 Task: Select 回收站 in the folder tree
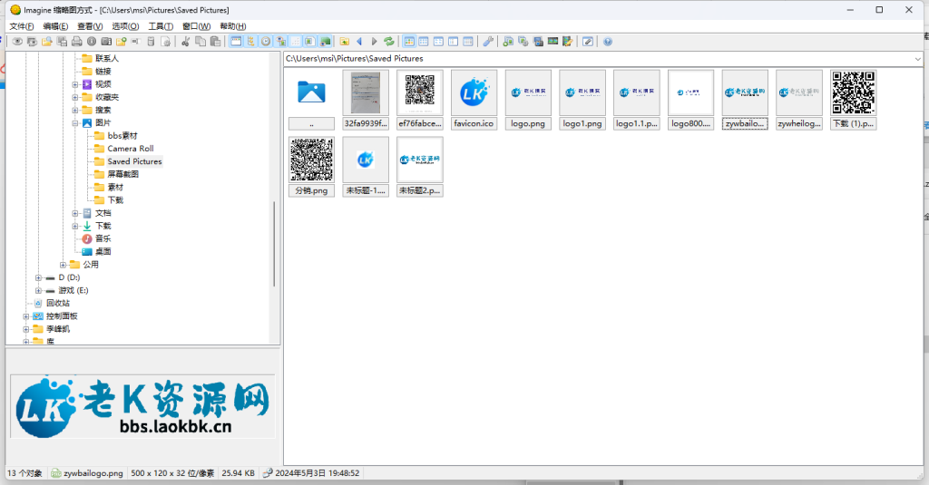pyautogui.click(x=58, y=303)
